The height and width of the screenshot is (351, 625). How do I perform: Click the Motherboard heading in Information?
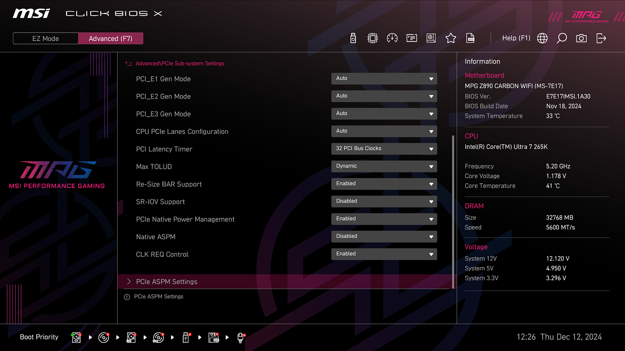[484, 75]
